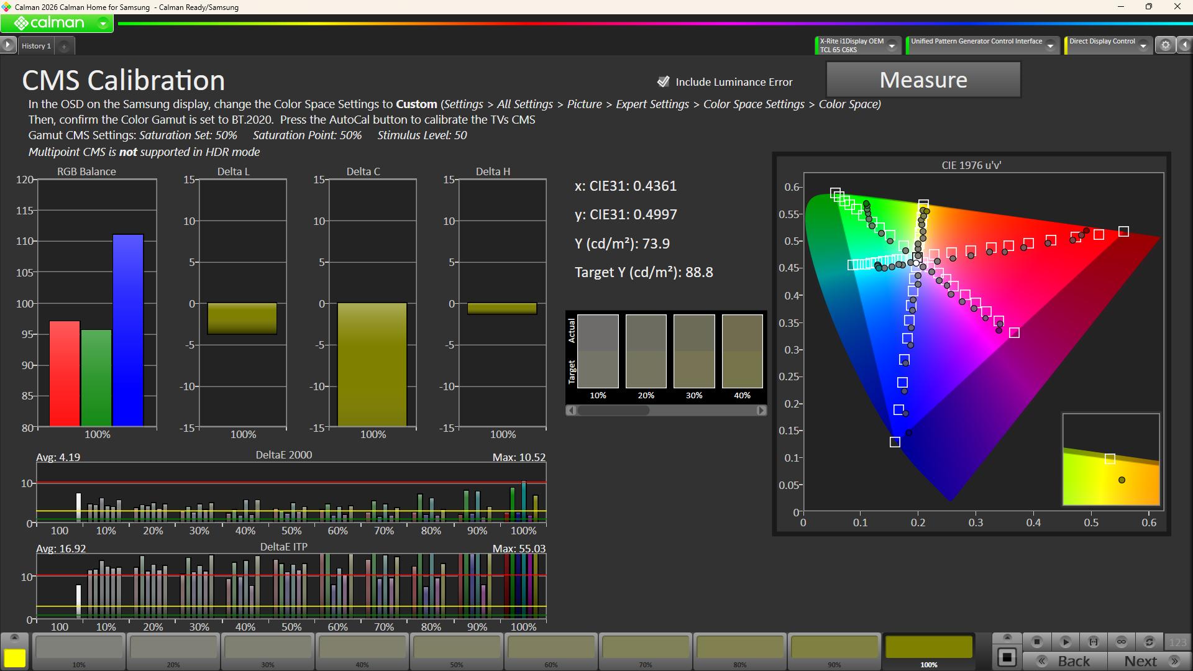Expand left side panel with arrow button
This screenshot has height=671, width=1193.
pyautogui.click(x=7, y=45)
